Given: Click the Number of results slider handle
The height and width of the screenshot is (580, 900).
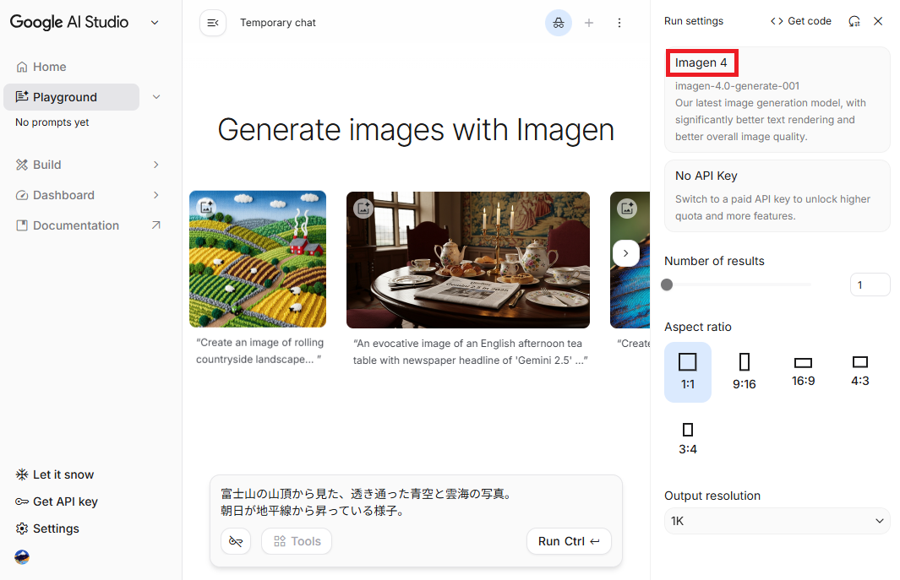Looking at the screenshot, I should 667,285.
